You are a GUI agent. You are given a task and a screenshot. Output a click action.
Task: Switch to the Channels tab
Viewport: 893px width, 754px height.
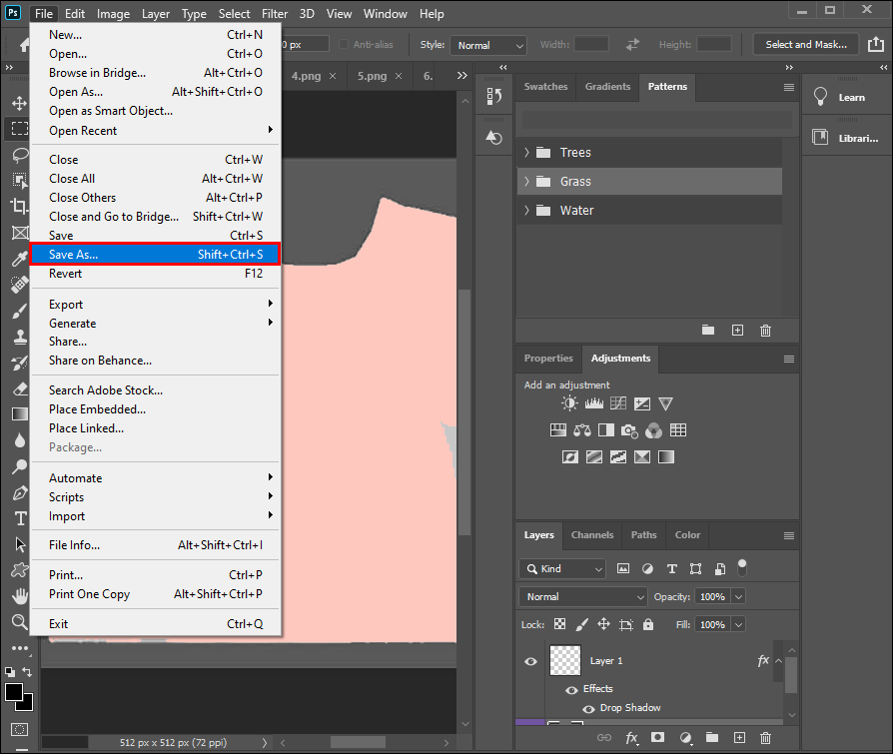(592, 535)
